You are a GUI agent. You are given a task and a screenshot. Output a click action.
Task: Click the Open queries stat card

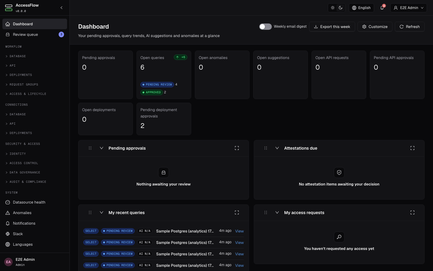click(164, 75)
